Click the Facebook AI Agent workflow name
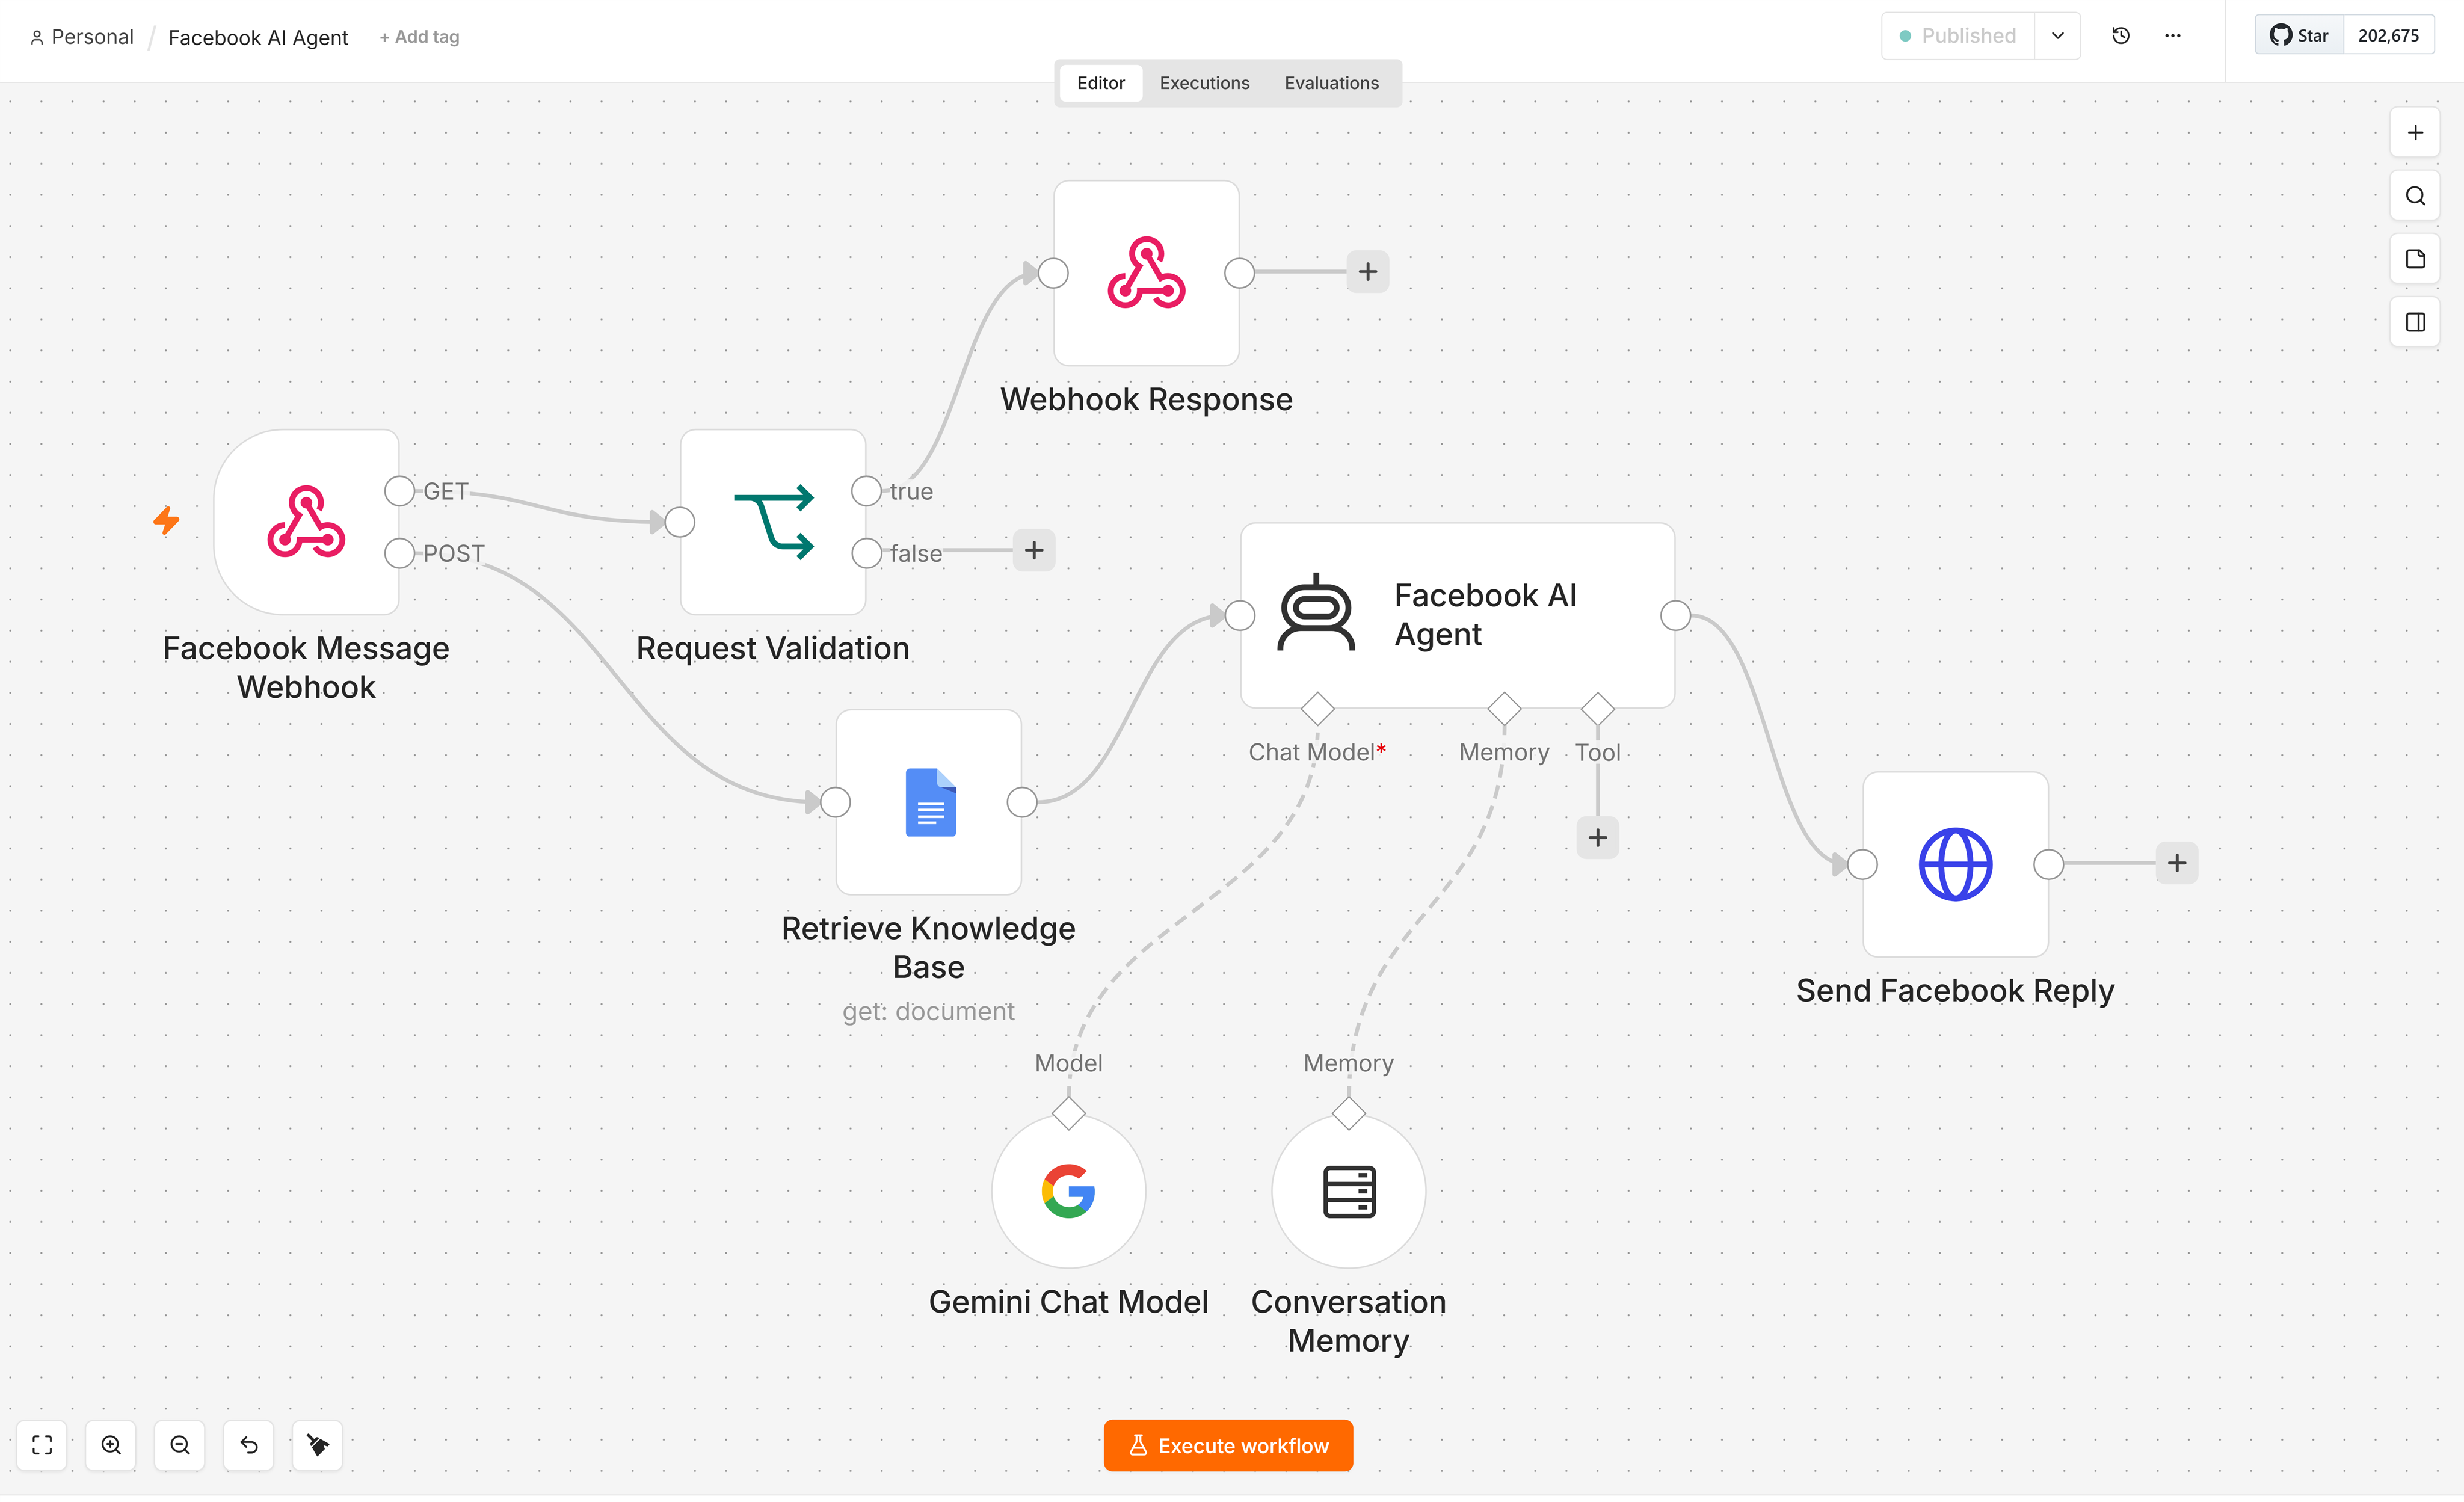Image resolution: width=2464 pixels, height=1502 pixels. [x=258, y=37]
